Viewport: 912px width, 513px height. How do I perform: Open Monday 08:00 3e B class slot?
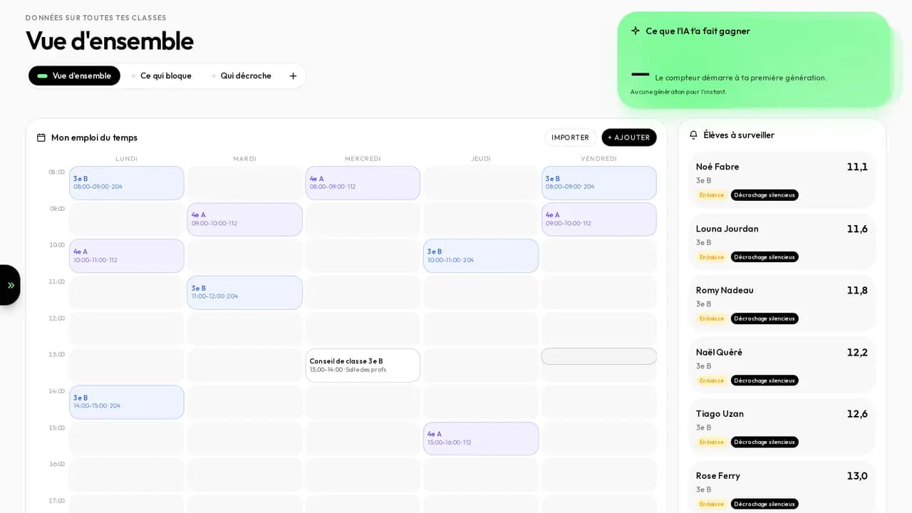127,183
